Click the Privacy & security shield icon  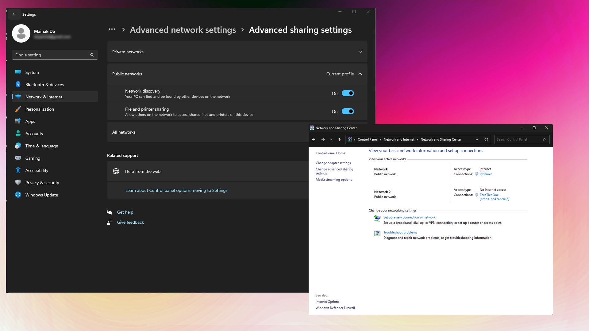(18, 183)
